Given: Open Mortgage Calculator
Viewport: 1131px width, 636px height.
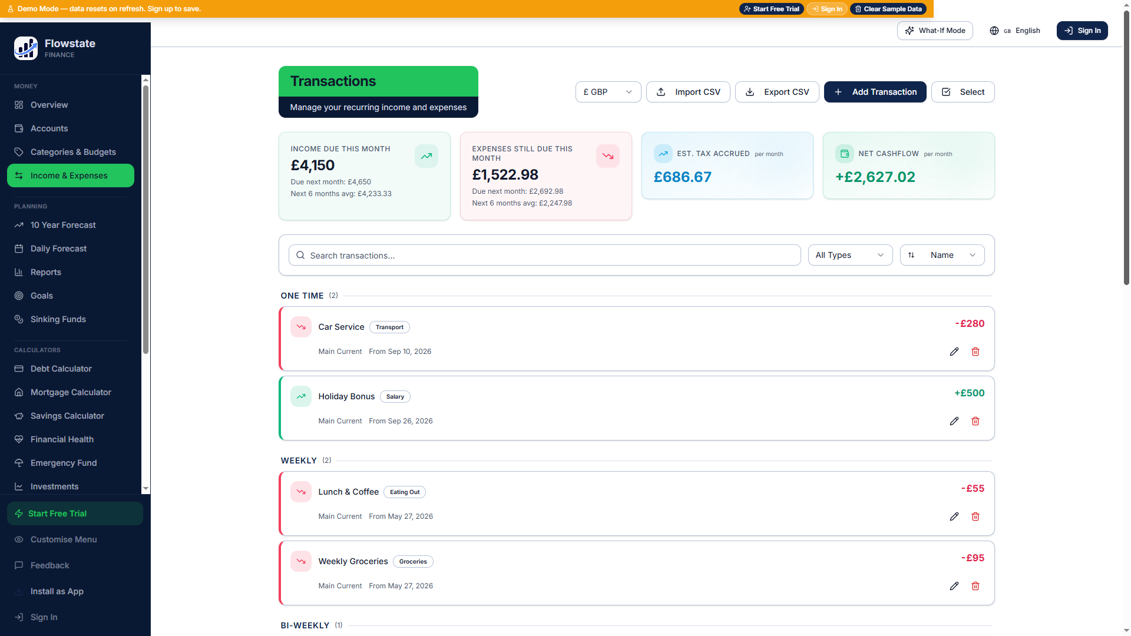Looking at the screenshot, I should 71,392.
